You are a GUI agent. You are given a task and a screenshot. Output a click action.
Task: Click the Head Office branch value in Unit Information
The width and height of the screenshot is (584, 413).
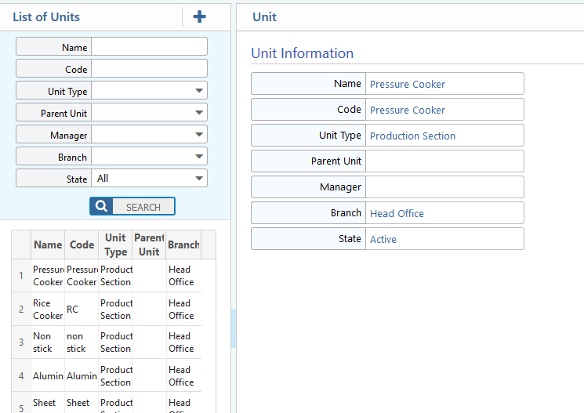(397, 213)
